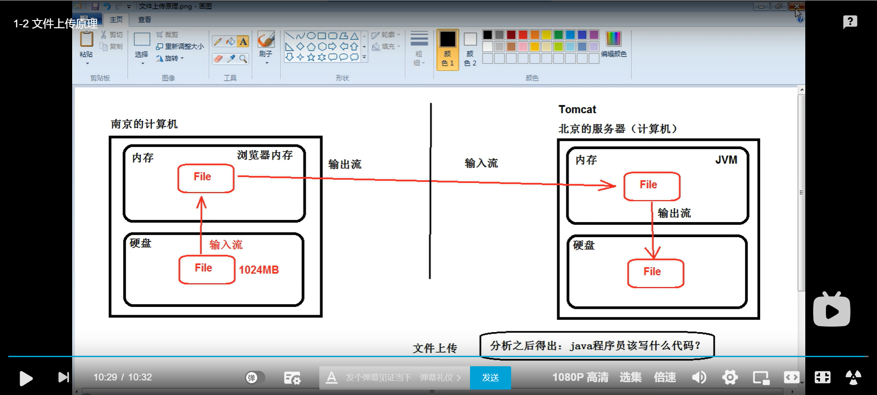Viewport: 877px width, 395px height.
Task: Select the five-point star shape
Action: point(311,57)
